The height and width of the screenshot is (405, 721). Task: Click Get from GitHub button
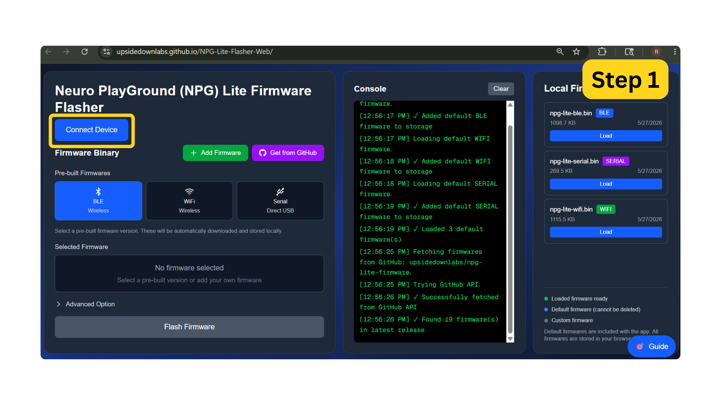coord(288,153)
